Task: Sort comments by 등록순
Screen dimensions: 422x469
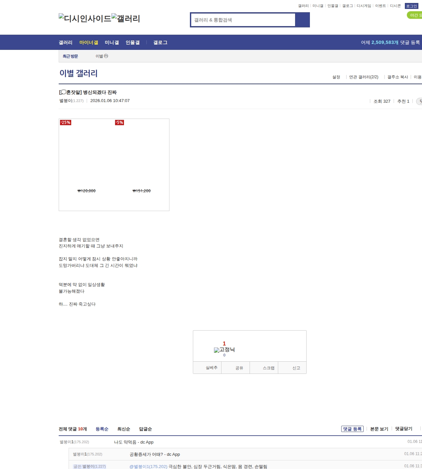Action: coord(102,429)
